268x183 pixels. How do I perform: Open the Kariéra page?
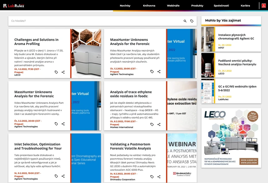245,6
